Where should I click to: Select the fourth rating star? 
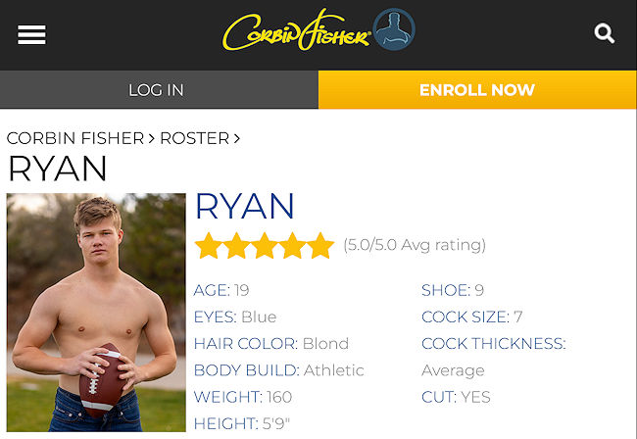click(292, 245)
